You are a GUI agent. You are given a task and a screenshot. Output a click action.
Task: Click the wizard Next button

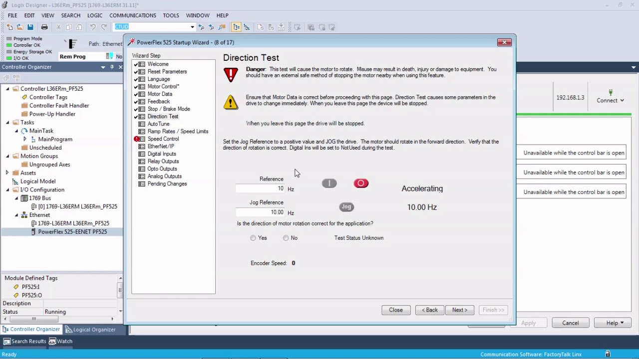pyautogui.click(x=460, y=310)
